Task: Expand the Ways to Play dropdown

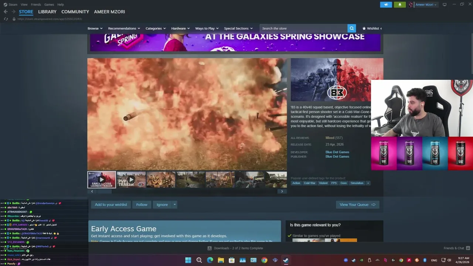Action: tap(207, 28)
